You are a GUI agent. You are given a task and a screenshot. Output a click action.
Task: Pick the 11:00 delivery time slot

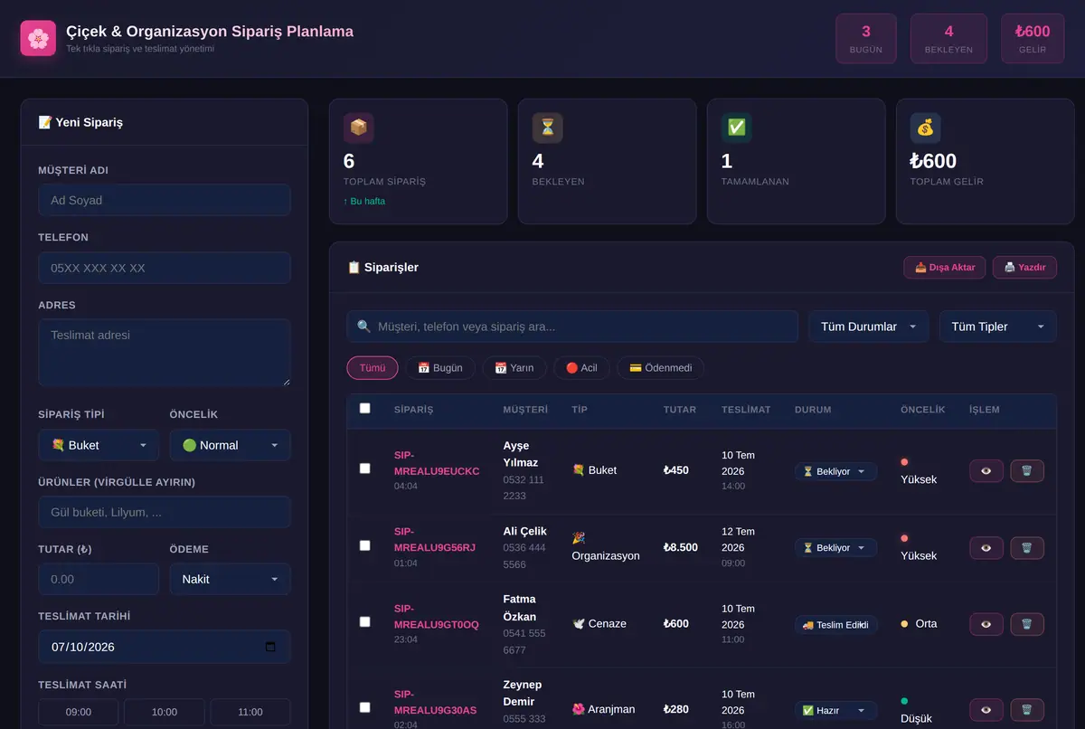point(250,712)
